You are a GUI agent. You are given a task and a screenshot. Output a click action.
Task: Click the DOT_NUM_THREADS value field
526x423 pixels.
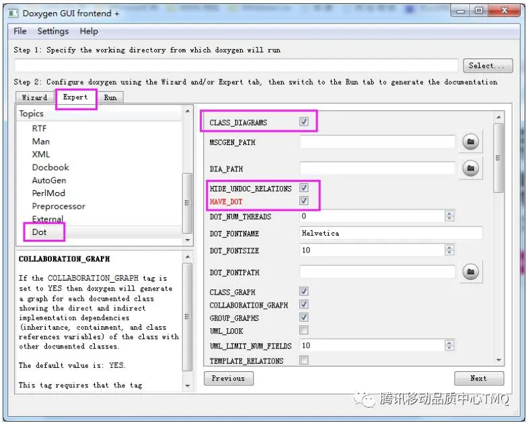(372, 216)
